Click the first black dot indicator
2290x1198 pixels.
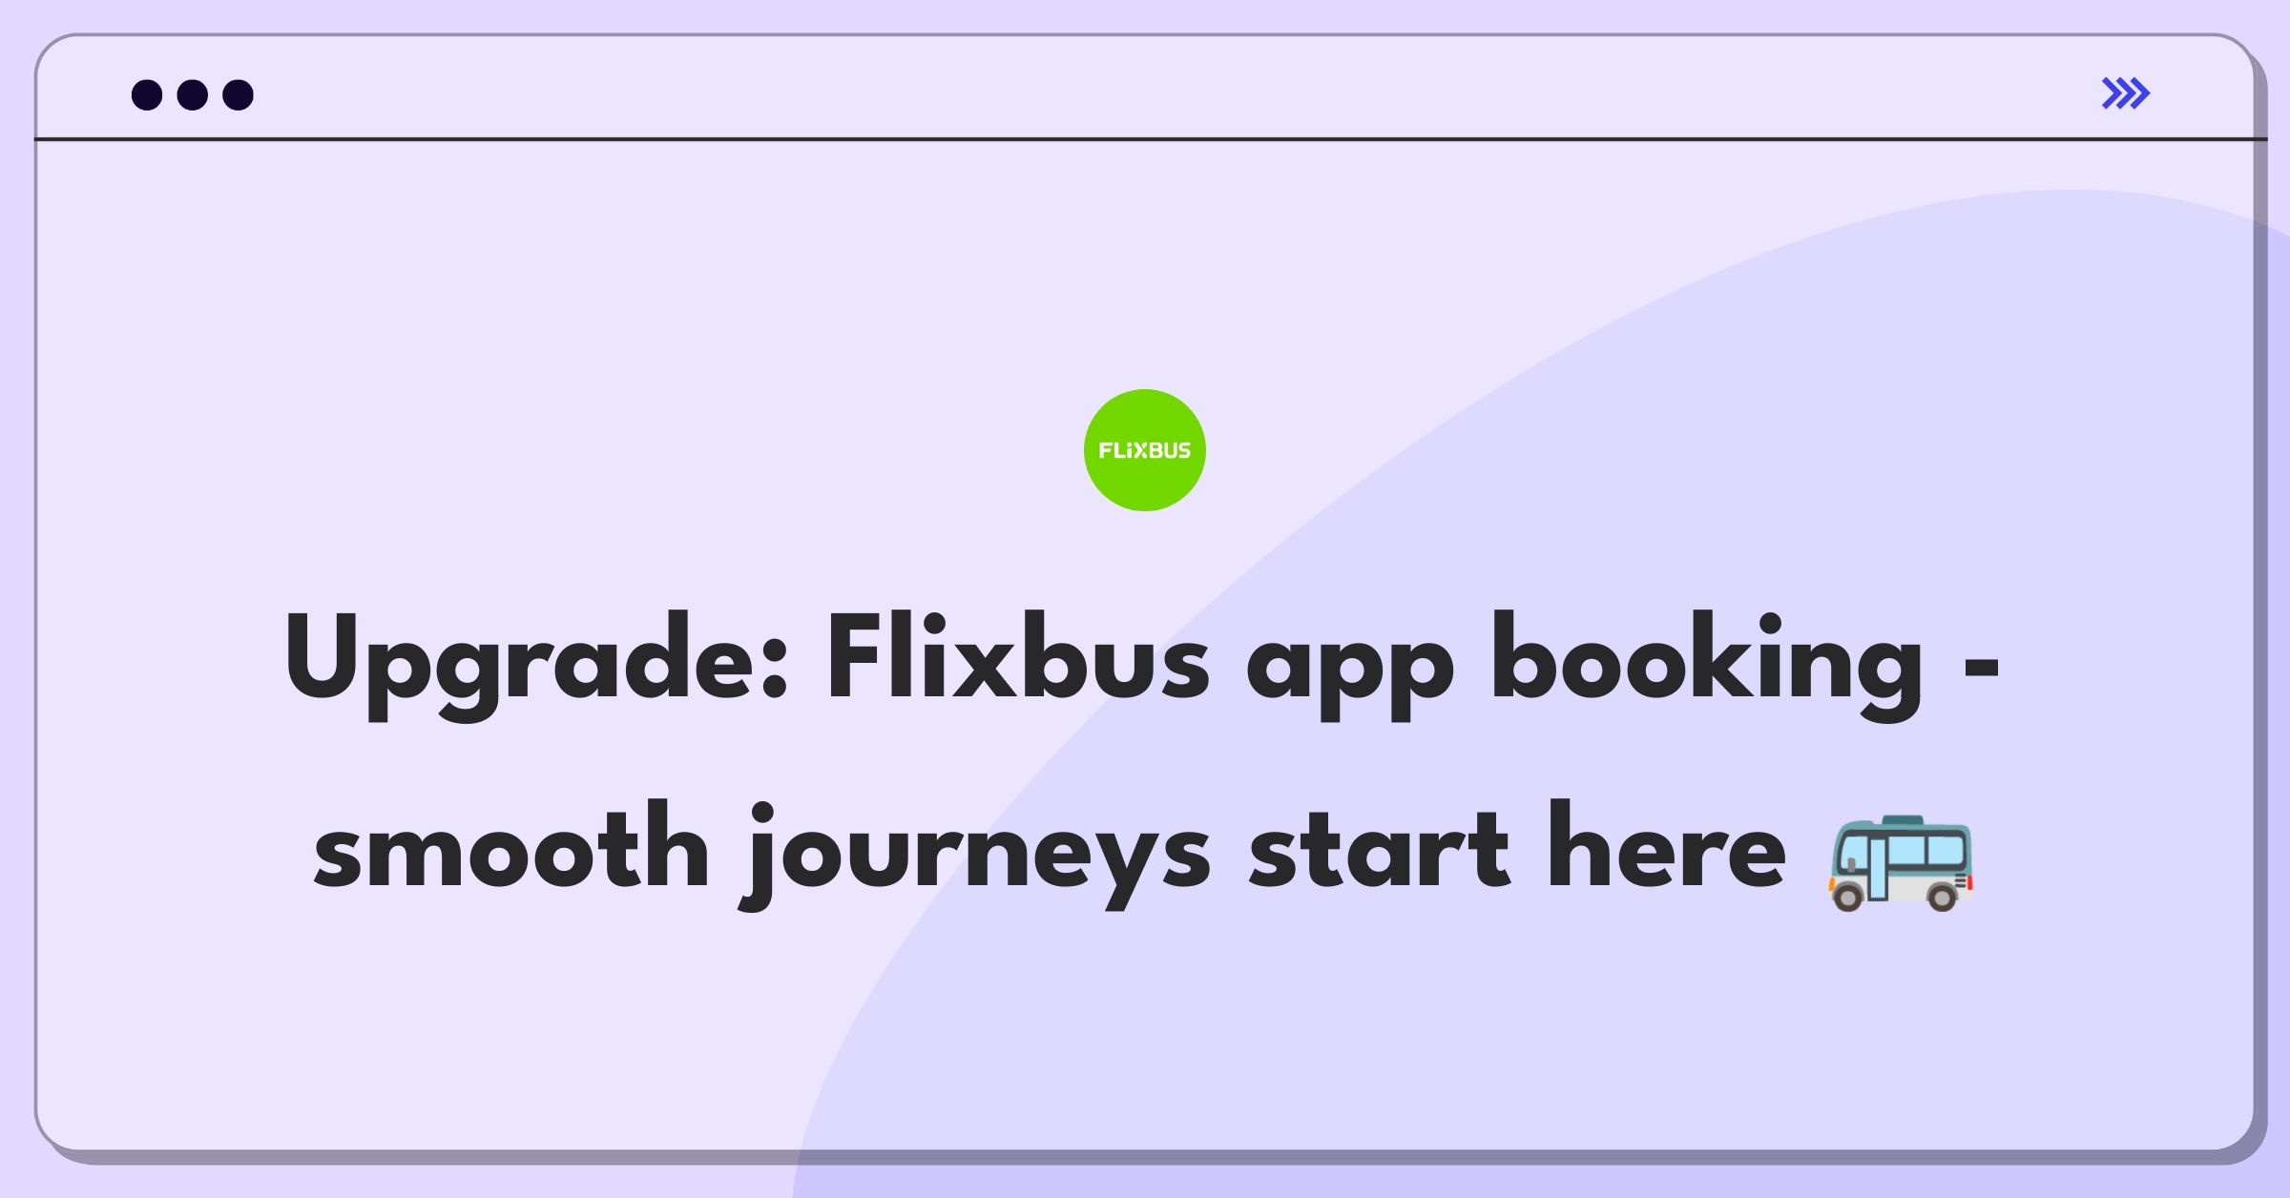[x=150, y=95]
